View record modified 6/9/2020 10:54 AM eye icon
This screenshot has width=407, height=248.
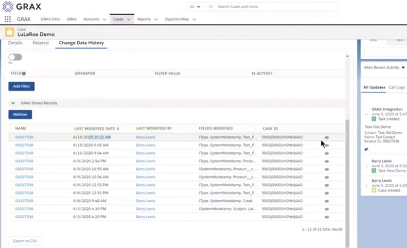pos(327,177)
